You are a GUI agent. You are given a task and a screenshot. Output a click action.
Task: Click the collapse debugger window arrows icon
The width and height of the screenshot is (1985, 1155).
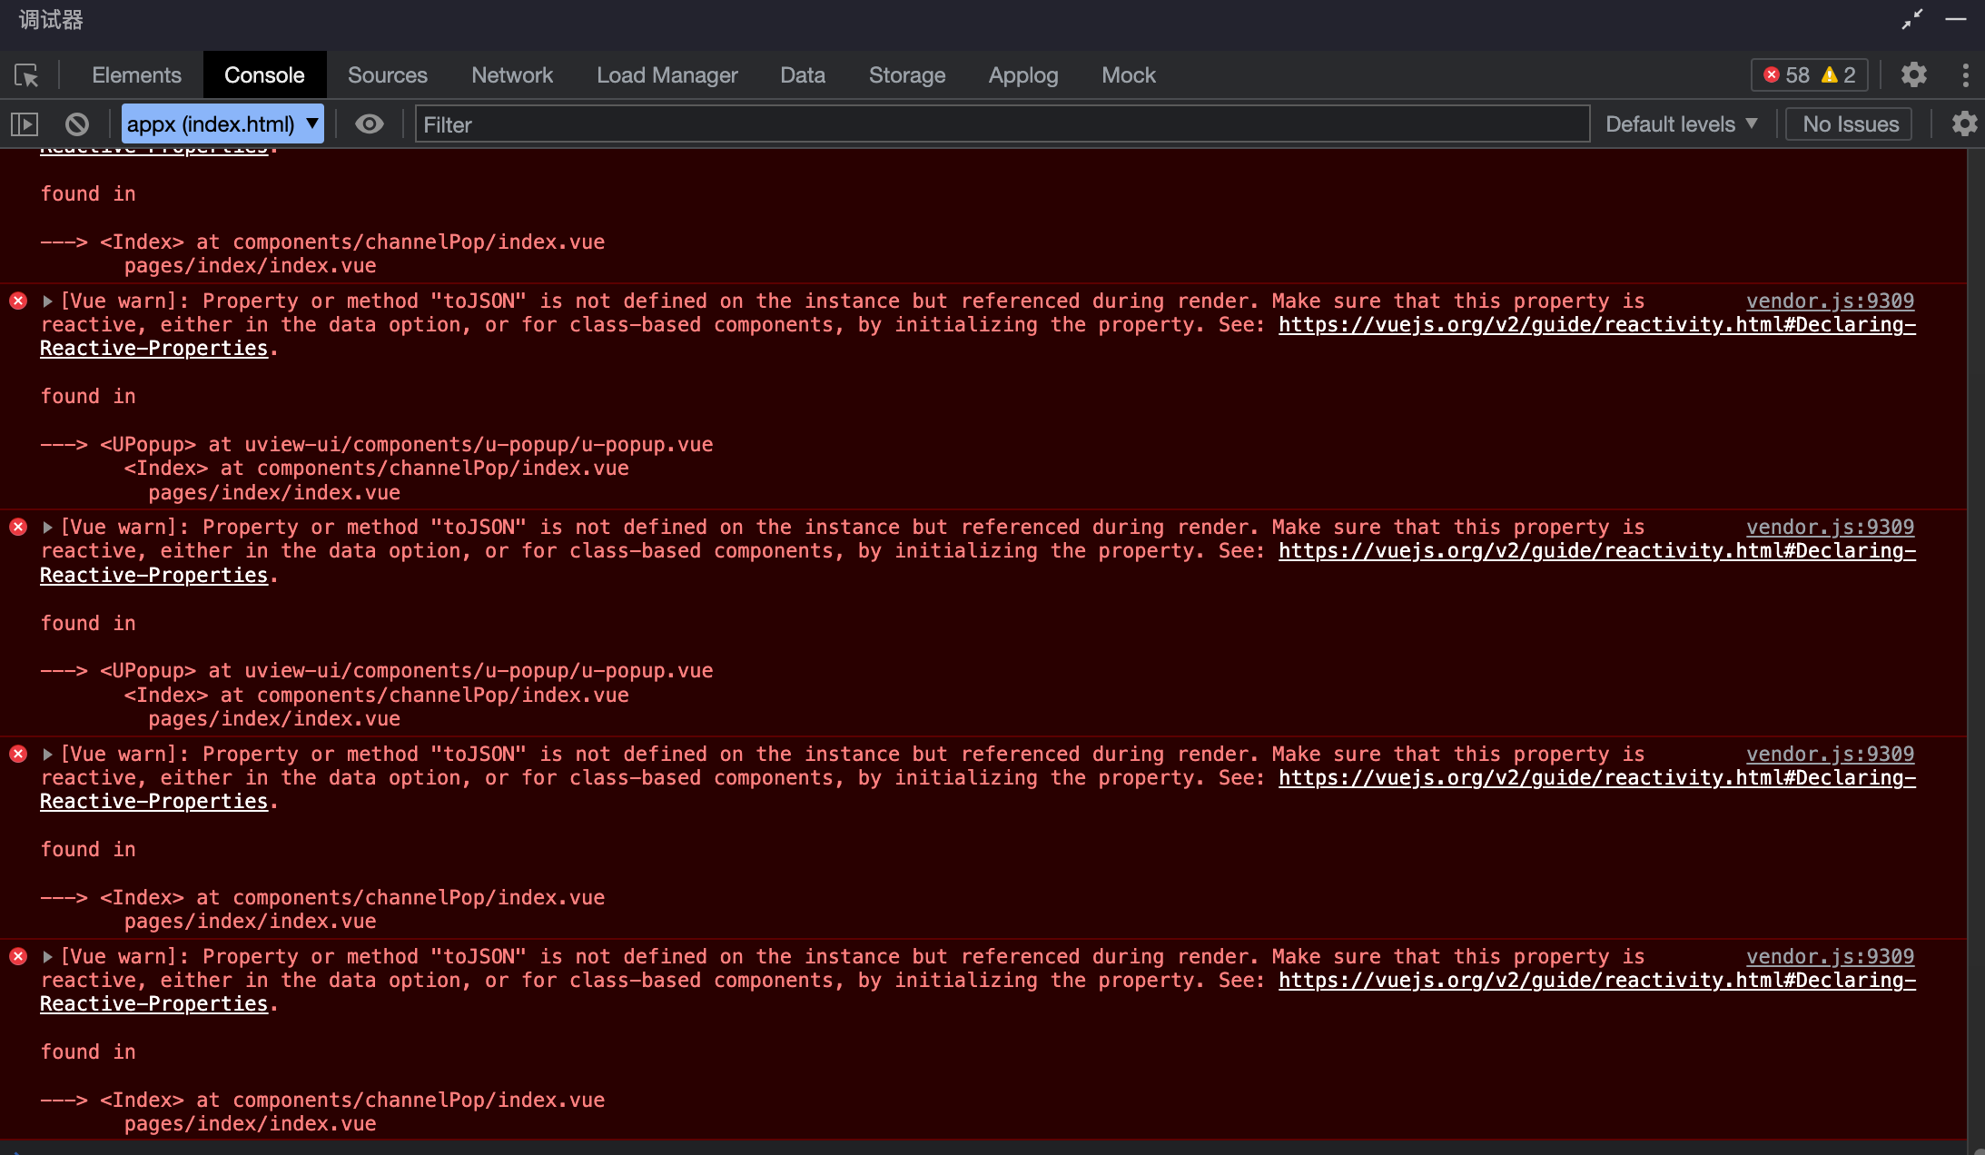1912,19
